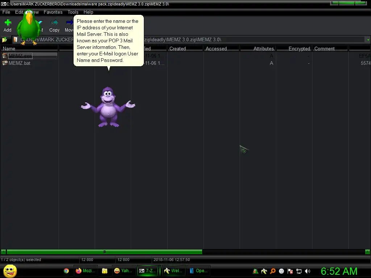Switch to the Mozilla Firefox taskbar button
Viewport: 371px width, 278px height.
[85, 271]
